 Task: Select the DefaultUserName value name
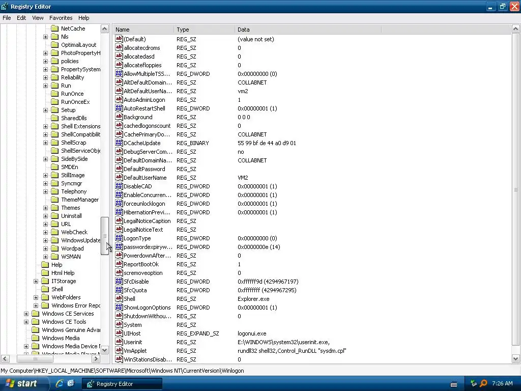pos(145,178)
